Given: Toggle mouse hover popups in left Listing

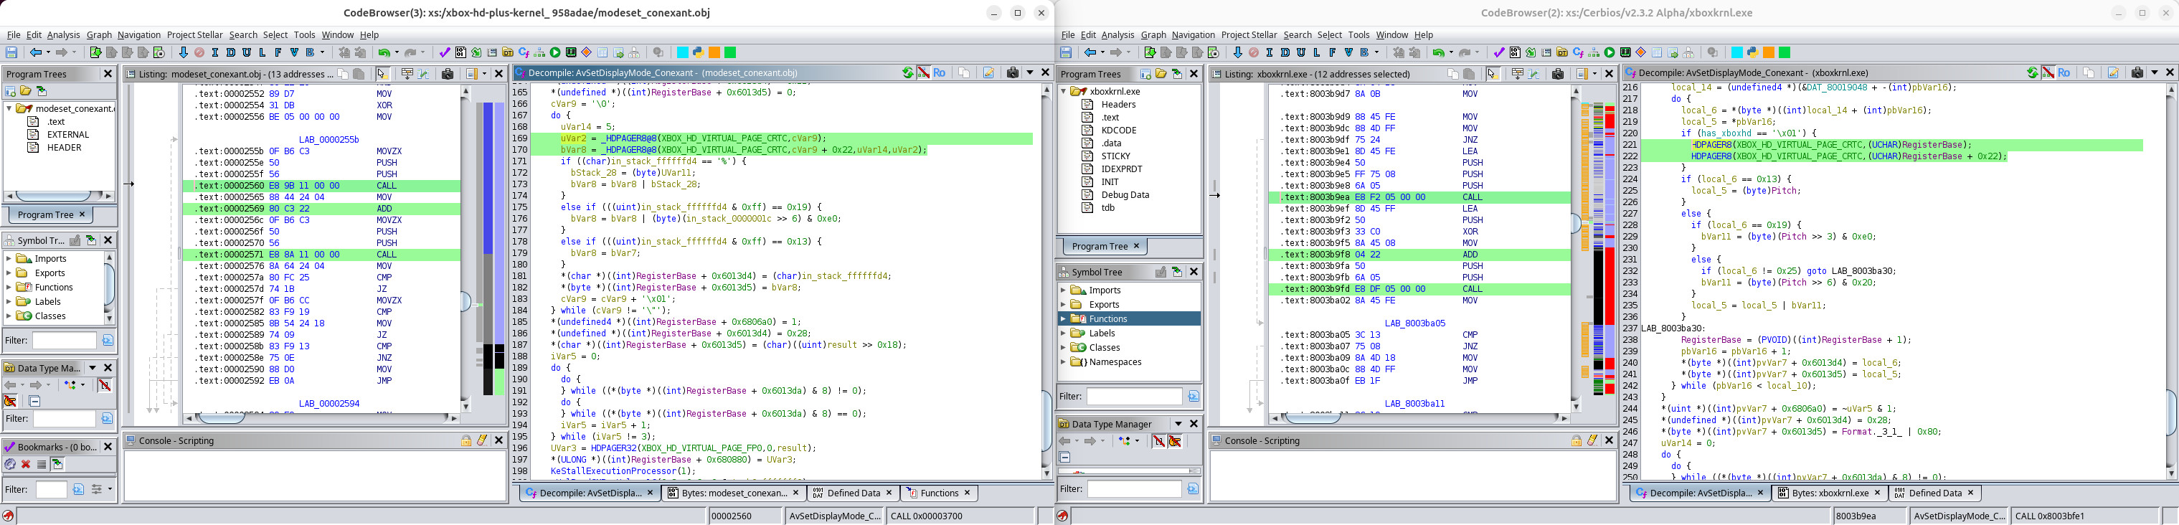Looking at the screenshot, I should (382, 74).
